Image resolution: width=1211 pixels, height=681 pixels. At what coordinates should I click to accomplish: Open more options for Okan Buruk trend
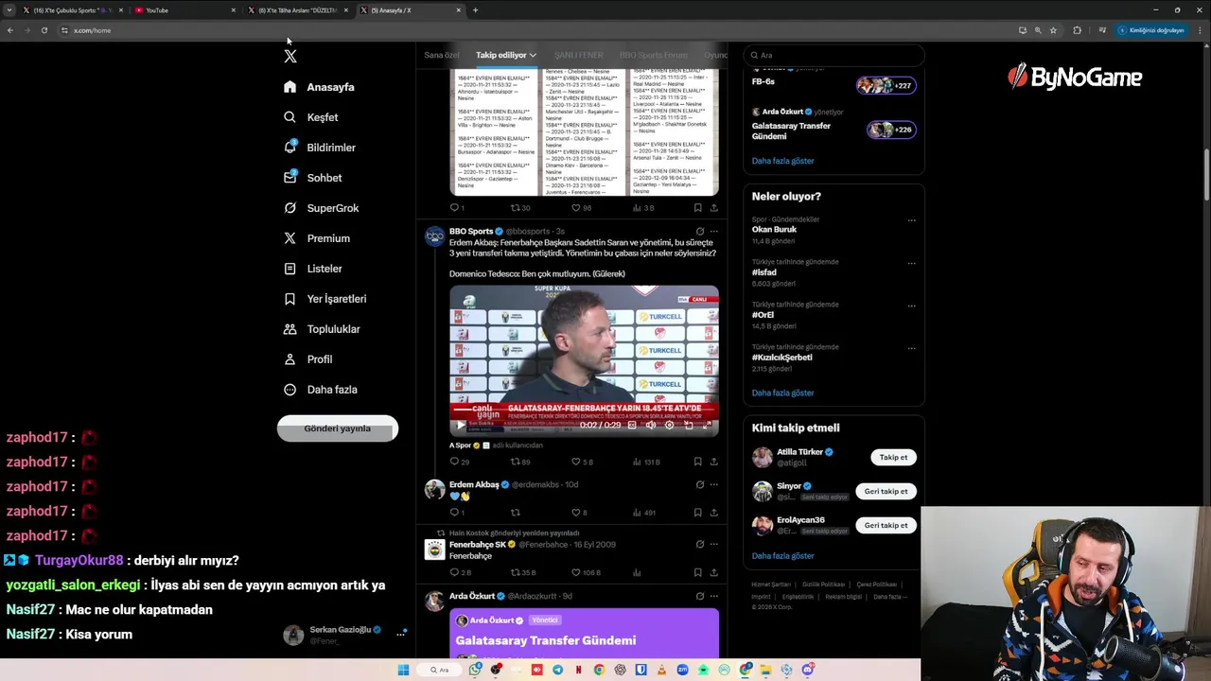point(911,220)
